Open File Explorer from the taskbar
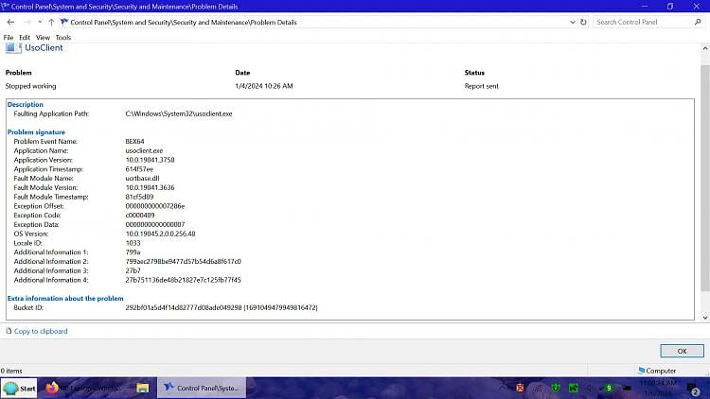 pyautogui.click(x=143, y=389)
